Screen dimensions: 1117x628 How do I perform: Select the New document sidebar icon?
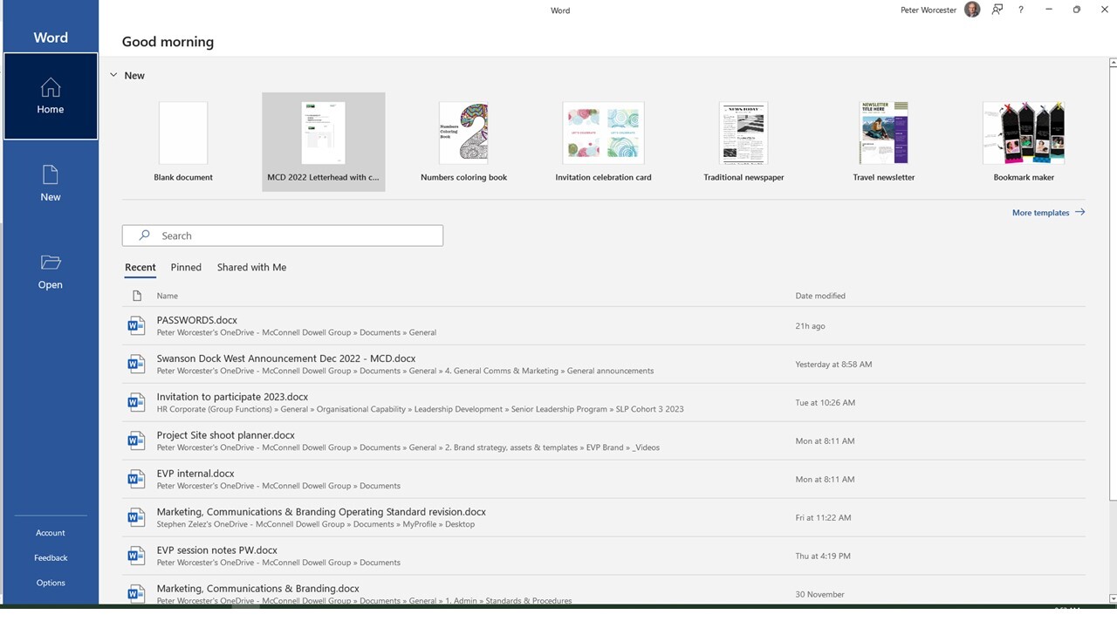[x=51, y=174]
